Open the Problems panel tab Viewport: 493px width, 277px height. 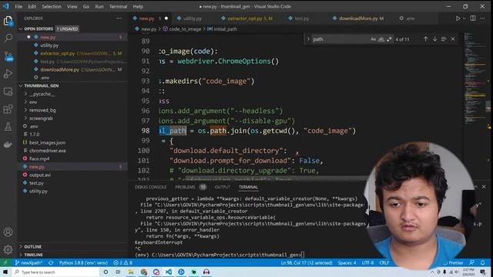coord(185,187)
